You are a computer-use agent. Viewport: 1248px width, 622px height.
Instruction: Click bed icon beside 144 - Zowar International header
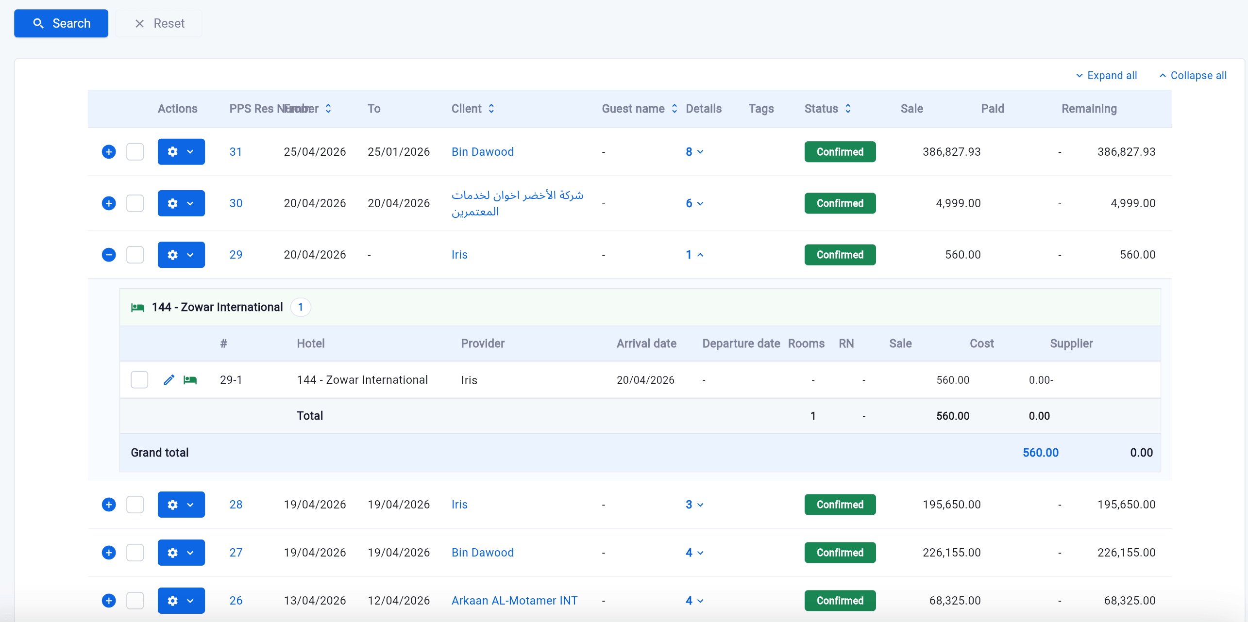[x=137, y=308]
